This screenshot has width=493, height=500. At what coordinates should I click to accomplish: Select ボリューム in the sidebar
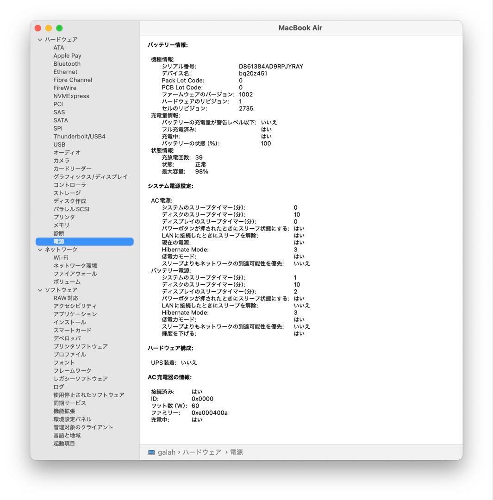pos(67,282)
